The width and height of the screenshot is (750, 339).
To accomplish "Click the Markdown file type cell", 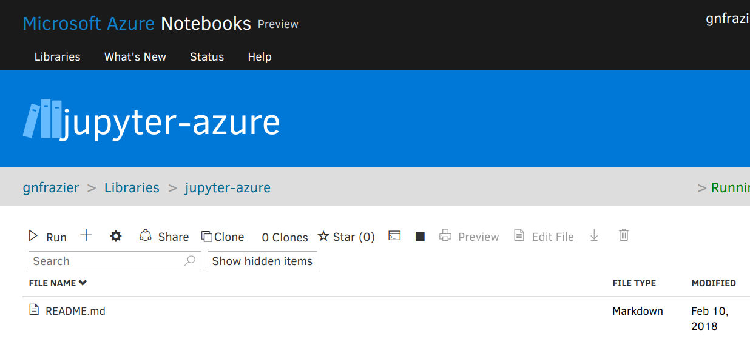I will pyautogui.click(x=638, y=311).
